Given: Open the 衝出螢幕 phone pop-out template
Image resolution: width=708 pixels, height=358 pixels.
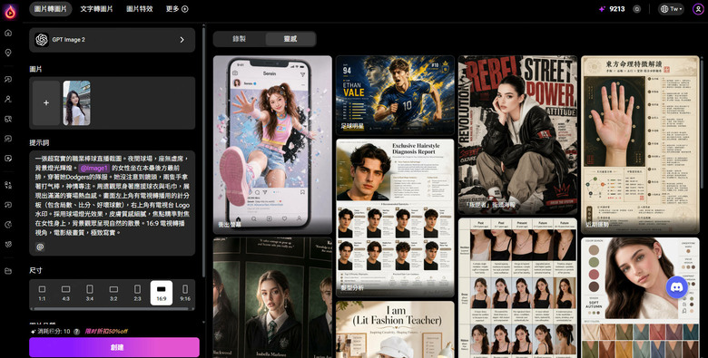Looking at the screenshot, I should click(x=272, y=145).
